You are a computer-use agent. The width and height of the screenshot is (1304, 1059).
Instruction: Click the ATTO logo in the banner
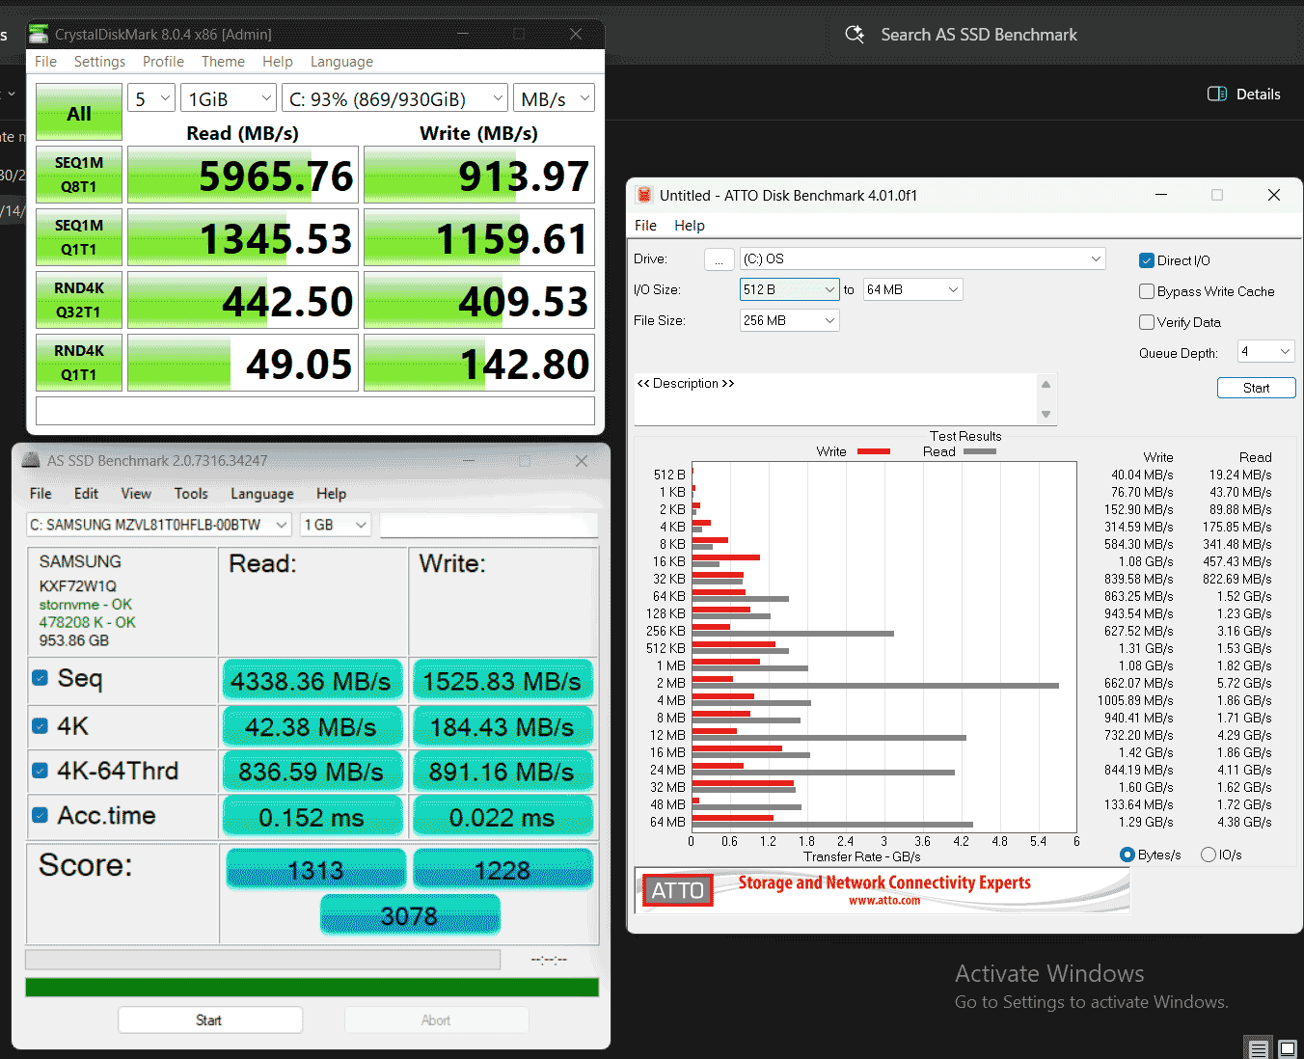[x=678, y=890]
